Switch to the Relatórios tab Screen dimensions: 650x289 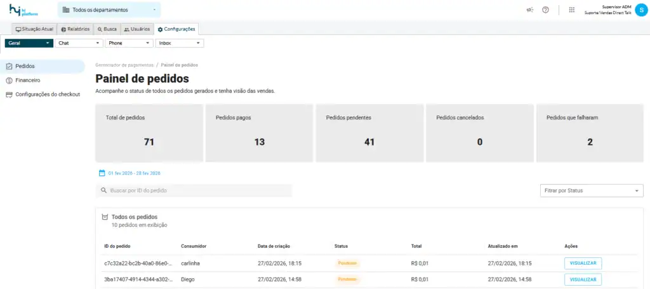pyautogui.click(x=75, y=29)
